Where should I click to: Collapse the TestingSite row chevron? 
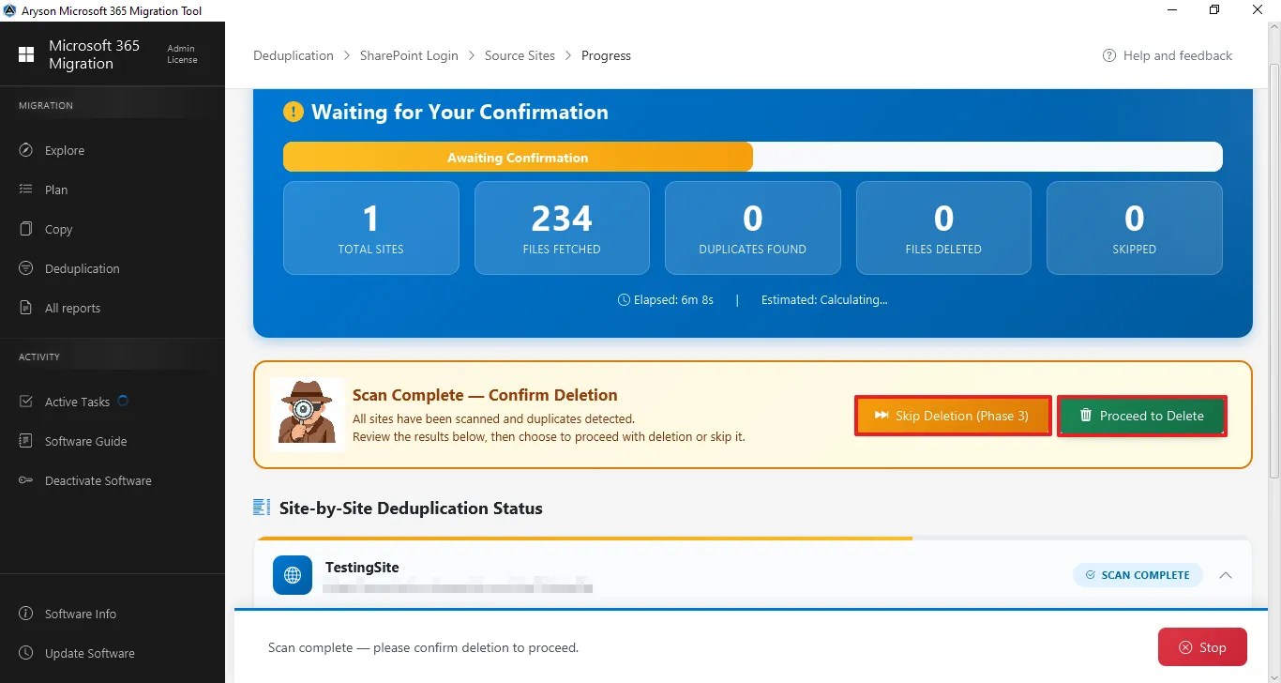1226,575
